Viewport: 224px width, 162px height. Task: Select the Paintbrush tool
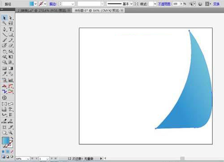(4, 40)
